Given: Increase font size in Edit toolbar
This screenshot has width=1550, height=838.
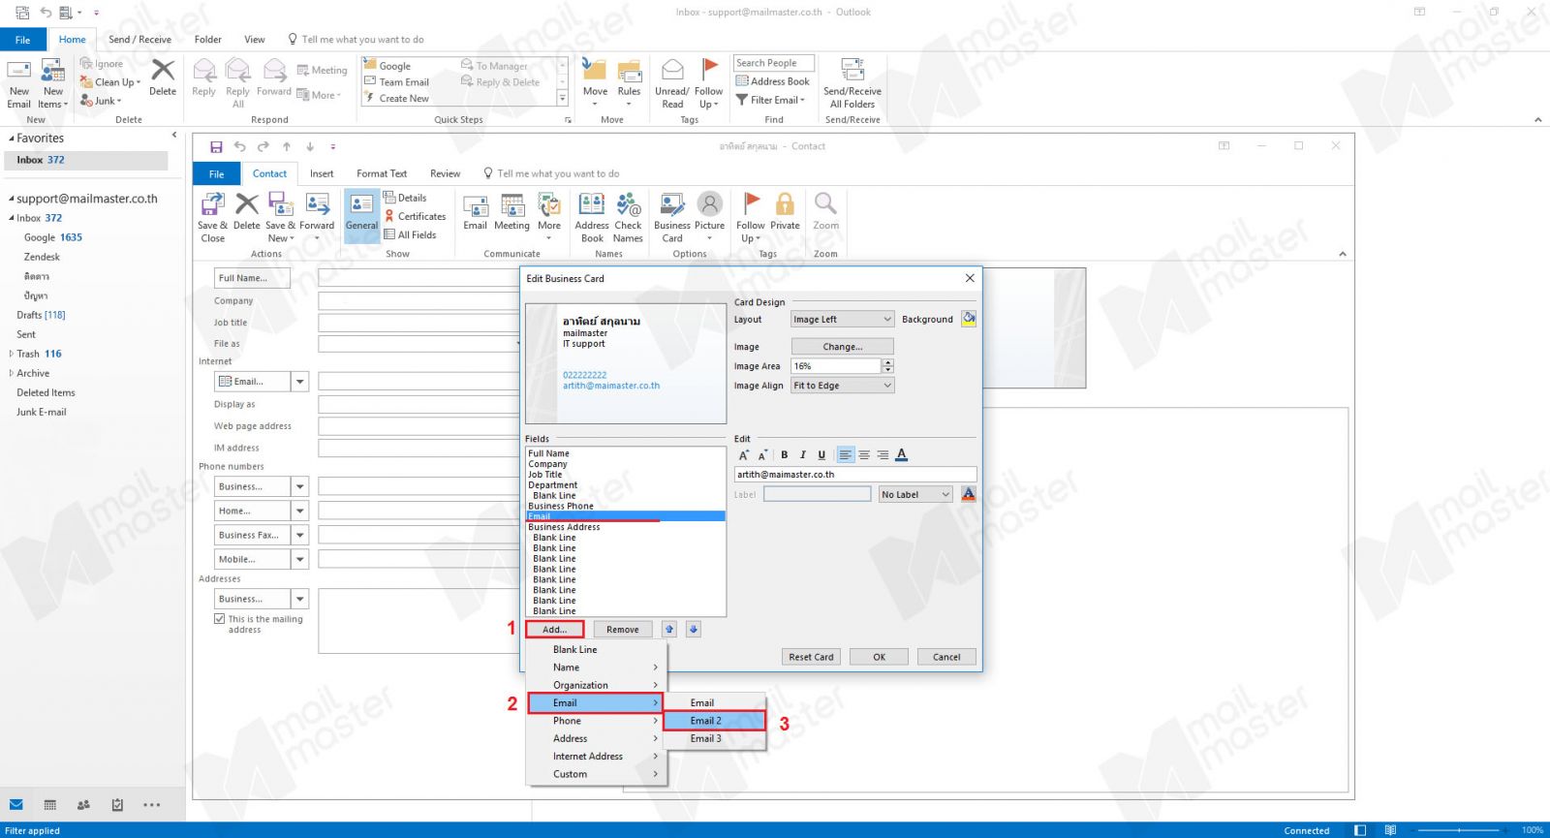Looking at the screenshot, I should click(744, 454).
